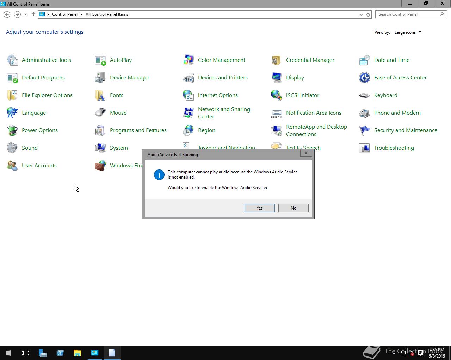The image size is (451, 360).
Task: Open the Ease of Access Center icon
Action: pos(365,78)
